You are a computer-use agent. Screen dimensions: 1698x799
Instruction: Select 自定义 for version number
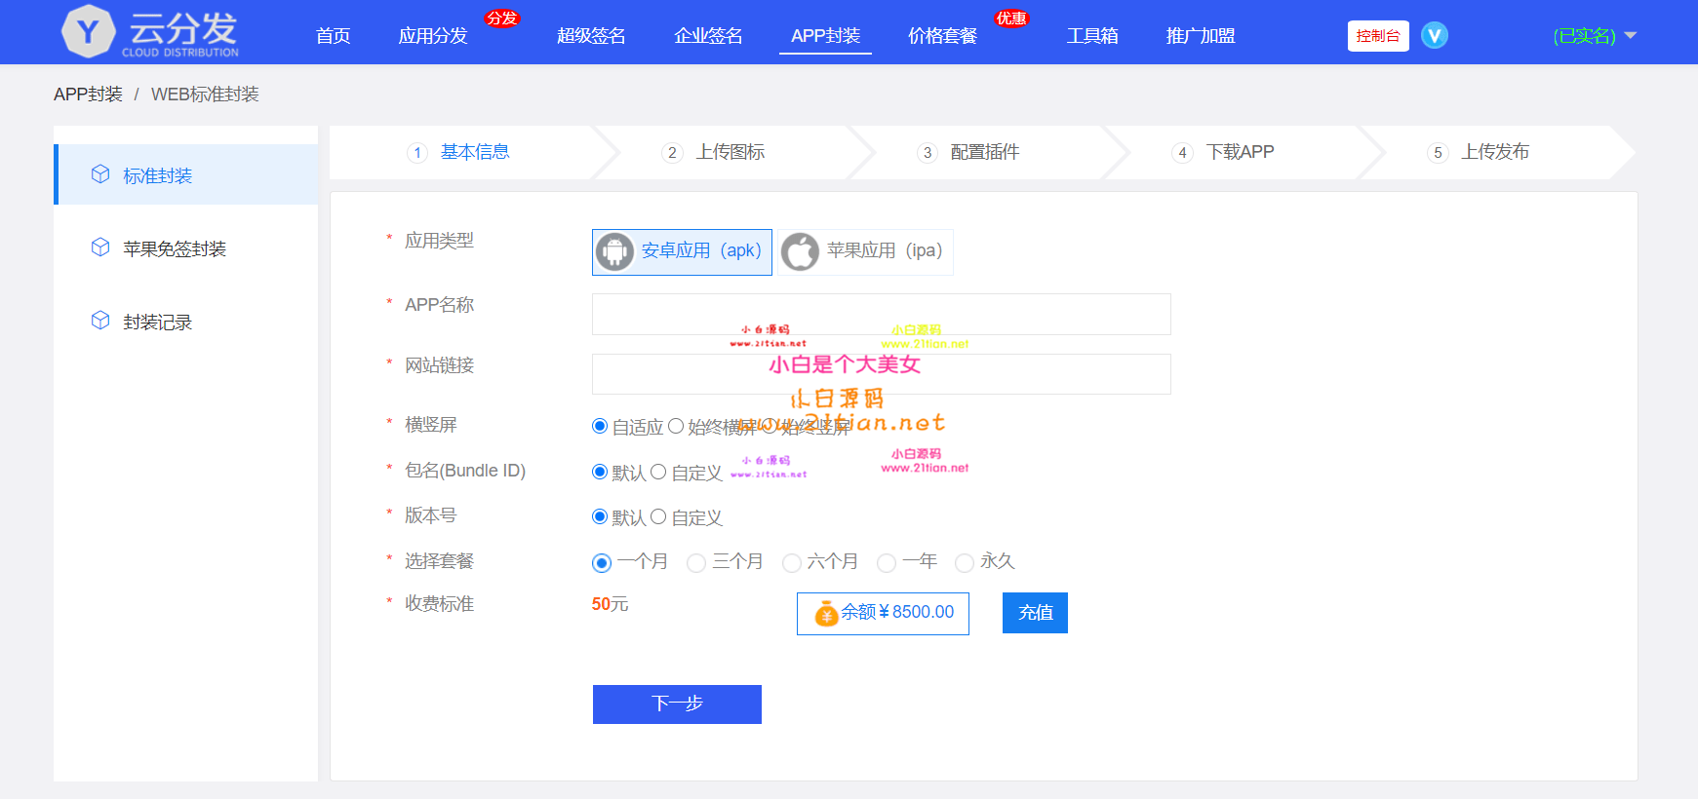[658, 516]
